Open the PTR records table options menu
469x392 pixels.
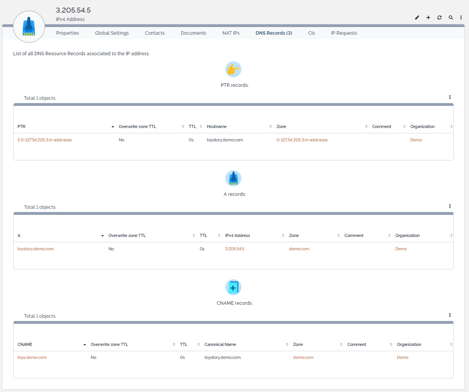click(x=450, y=97)
